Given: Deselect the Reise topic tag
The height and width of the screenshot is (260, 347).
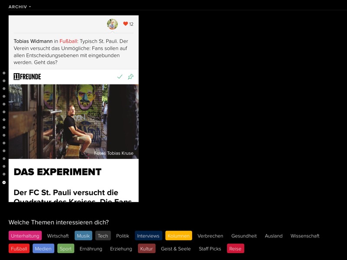Looking at the screenshot, I should point(236,249).
